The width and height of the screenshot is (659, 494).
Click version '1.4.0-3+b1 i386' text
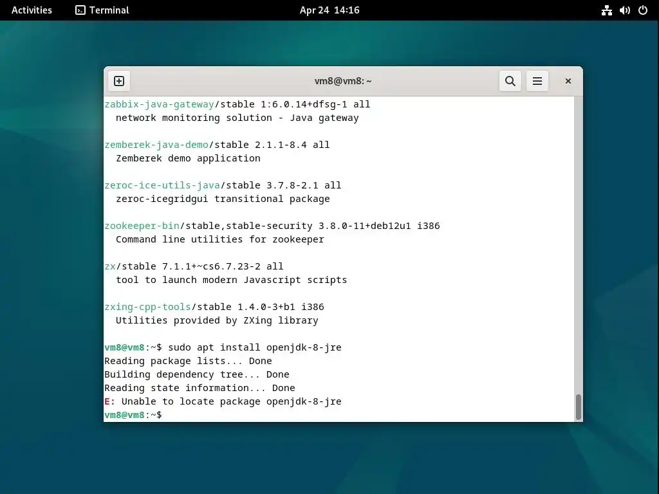click(281, 307)
